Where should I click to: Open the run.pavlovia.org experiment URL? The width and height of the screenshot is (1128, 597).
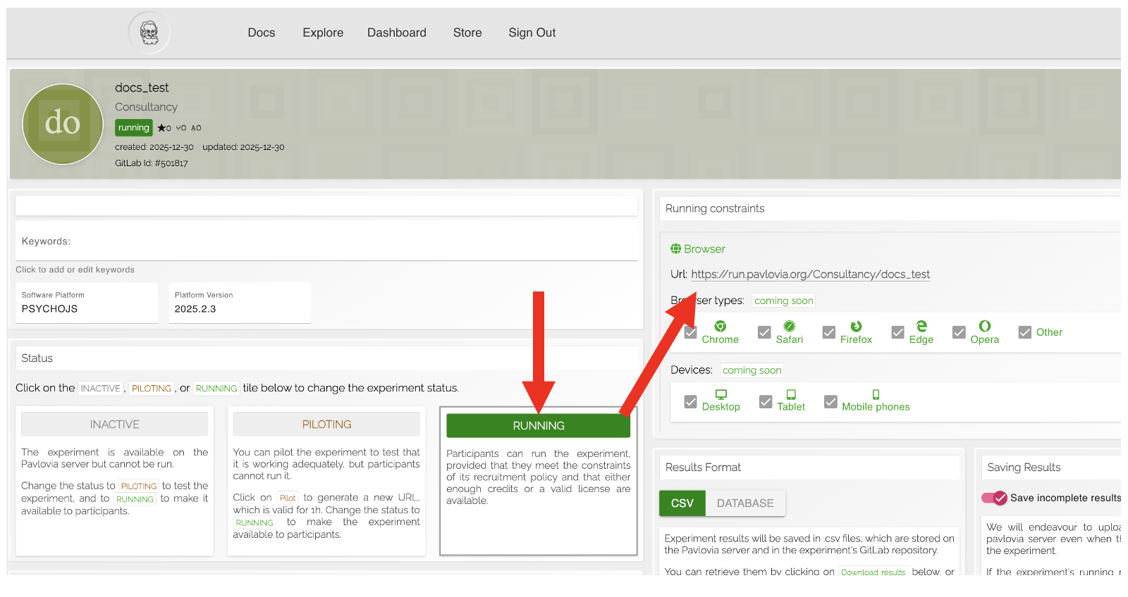(x=810, y=275)
